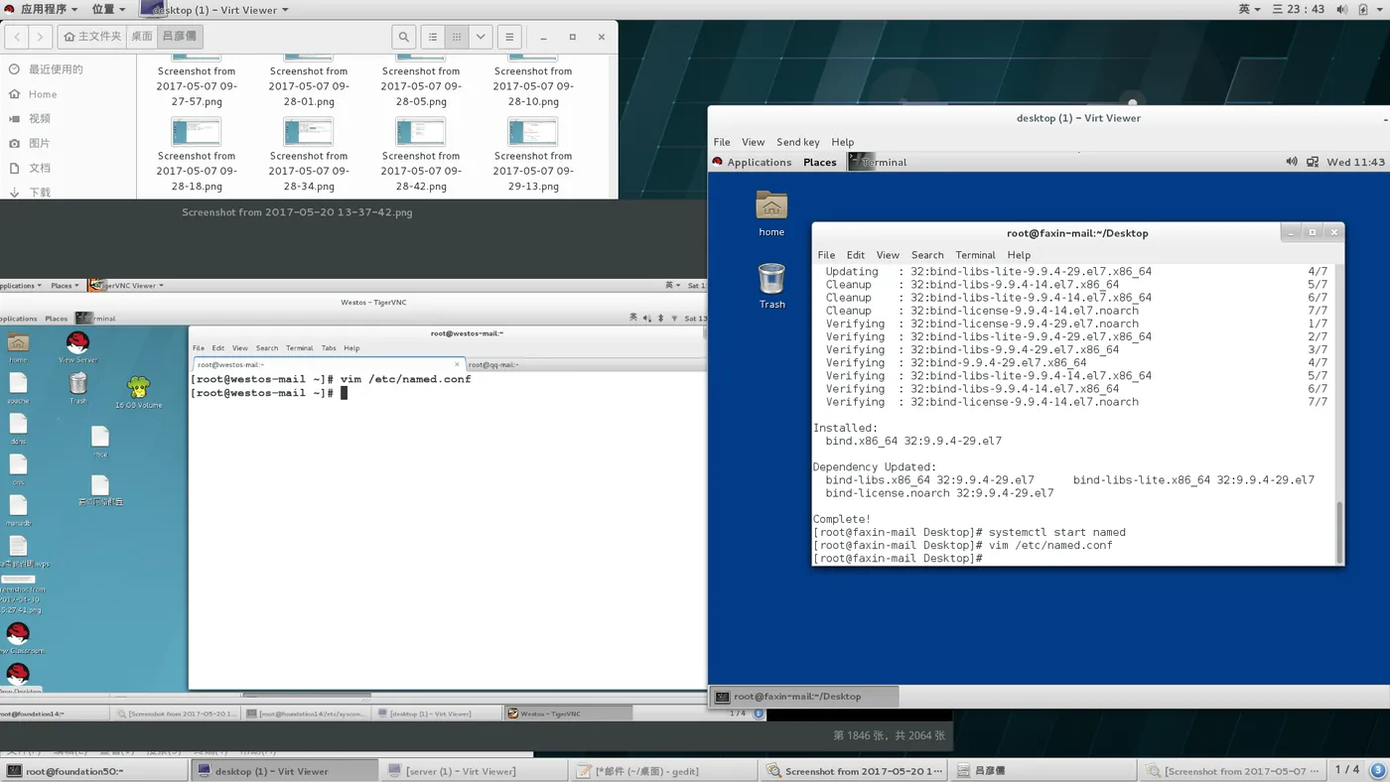Viewport: 1390px width, 782px height.
Task: Click the faxin-mail terminal vertical scrollbar
Action: point(1339,532)
